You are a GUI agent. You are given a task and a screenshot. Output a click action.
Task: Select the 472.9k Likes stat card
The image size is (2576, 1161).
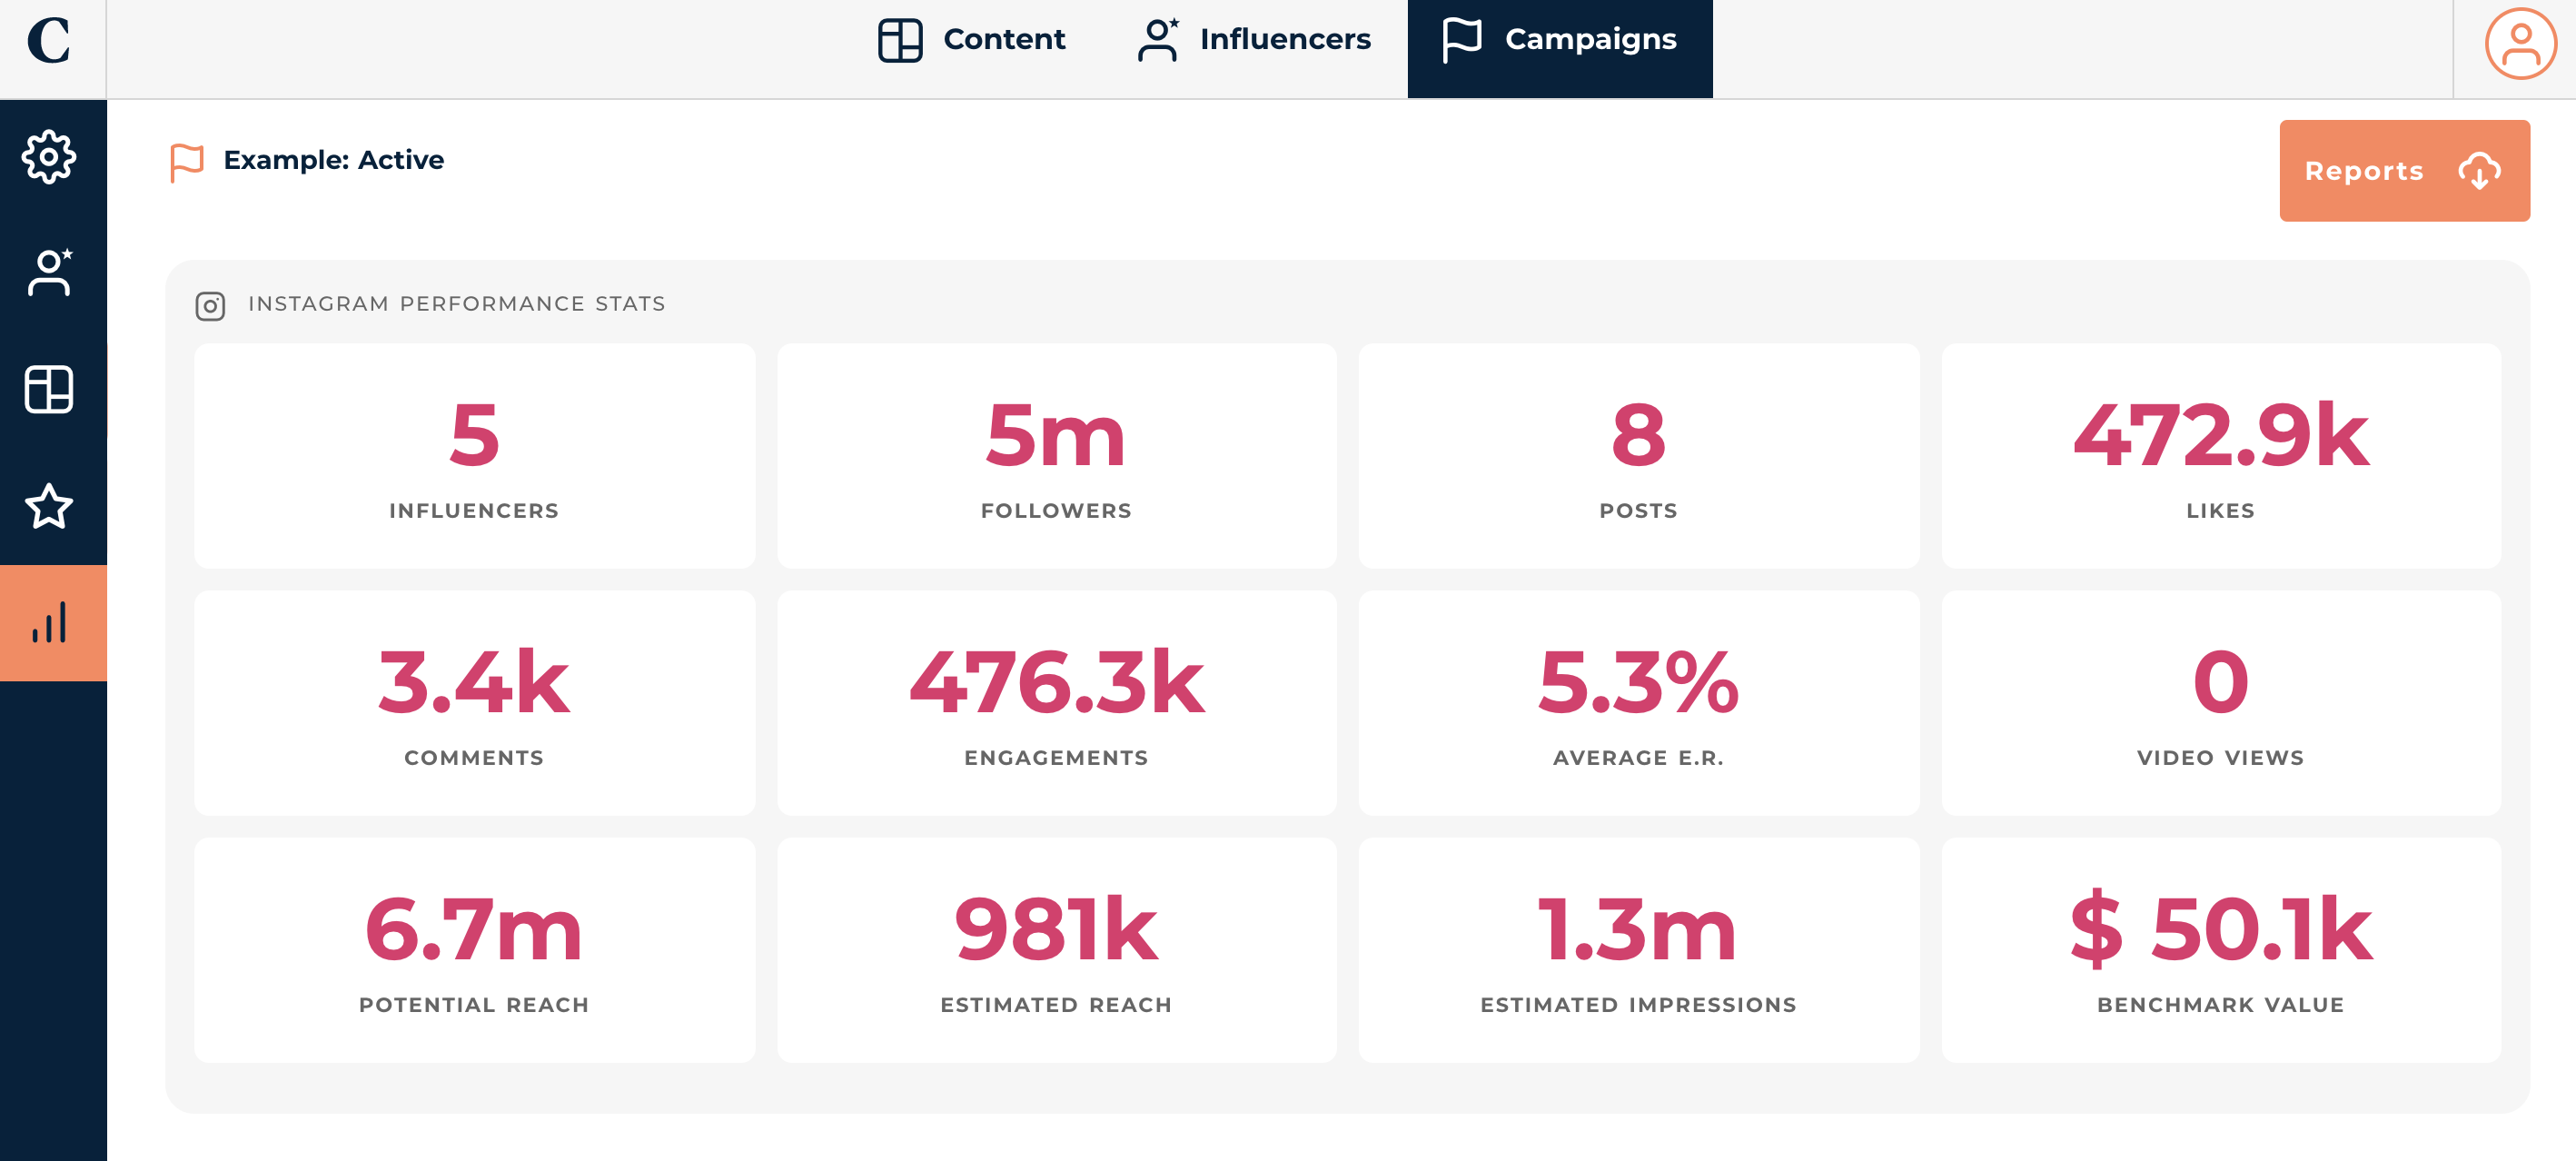coord(2220,456)
